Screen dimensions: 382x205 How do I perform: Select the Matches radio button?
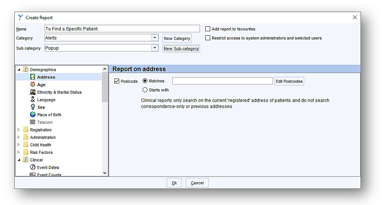145,81
